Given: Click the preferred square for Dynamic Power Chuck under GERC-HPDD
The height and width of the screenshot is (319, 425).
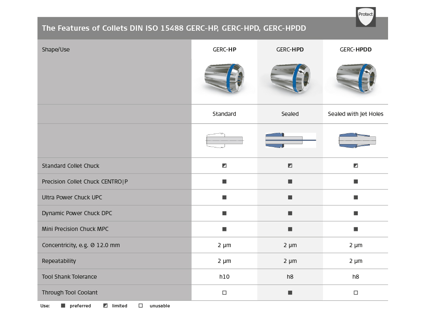Looking at the screenshot, I should tap(356, 213).
